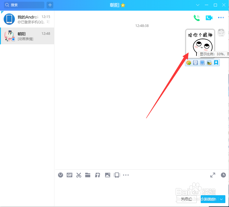The width and height of the screenshot is (229, 207).
Task: Click the 发送(S) send button
Action: pyautogui.click(x=209, y=199)
